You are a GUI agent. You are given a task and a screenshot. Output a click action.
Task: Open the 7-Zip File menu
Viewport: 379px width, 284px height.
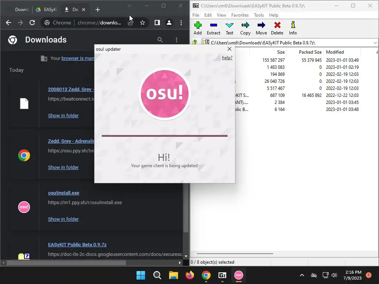click(196, 15)
